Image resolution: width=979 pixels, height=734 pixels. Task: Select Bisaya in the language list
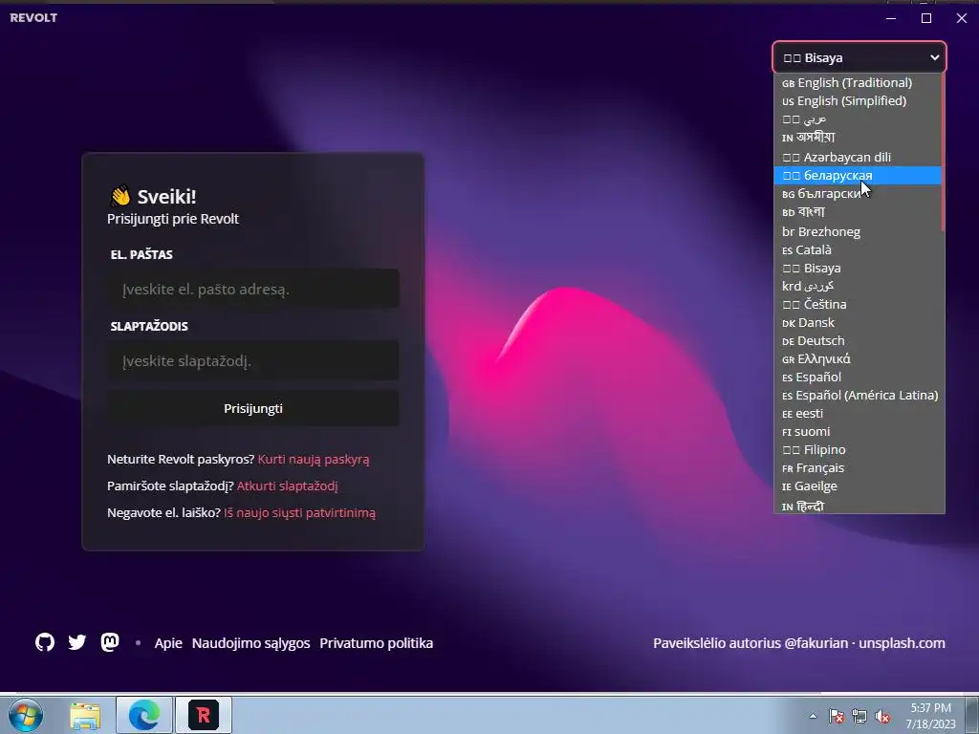point(858,268)
